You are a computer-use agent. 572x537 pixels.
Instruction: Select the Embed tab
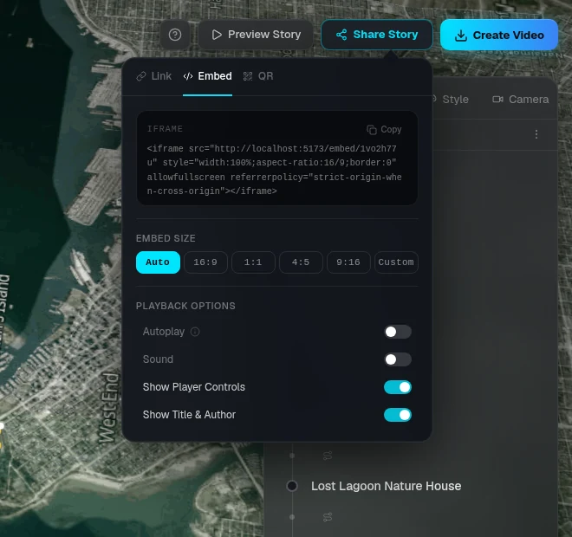point(208,76)
